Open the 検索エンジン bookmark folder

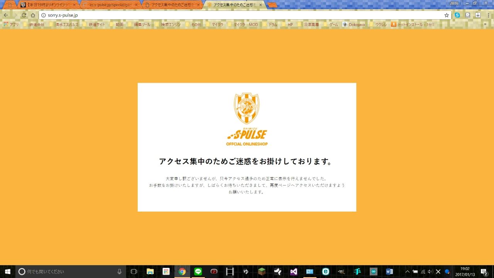pyautogui.click(x=167, y=24)
